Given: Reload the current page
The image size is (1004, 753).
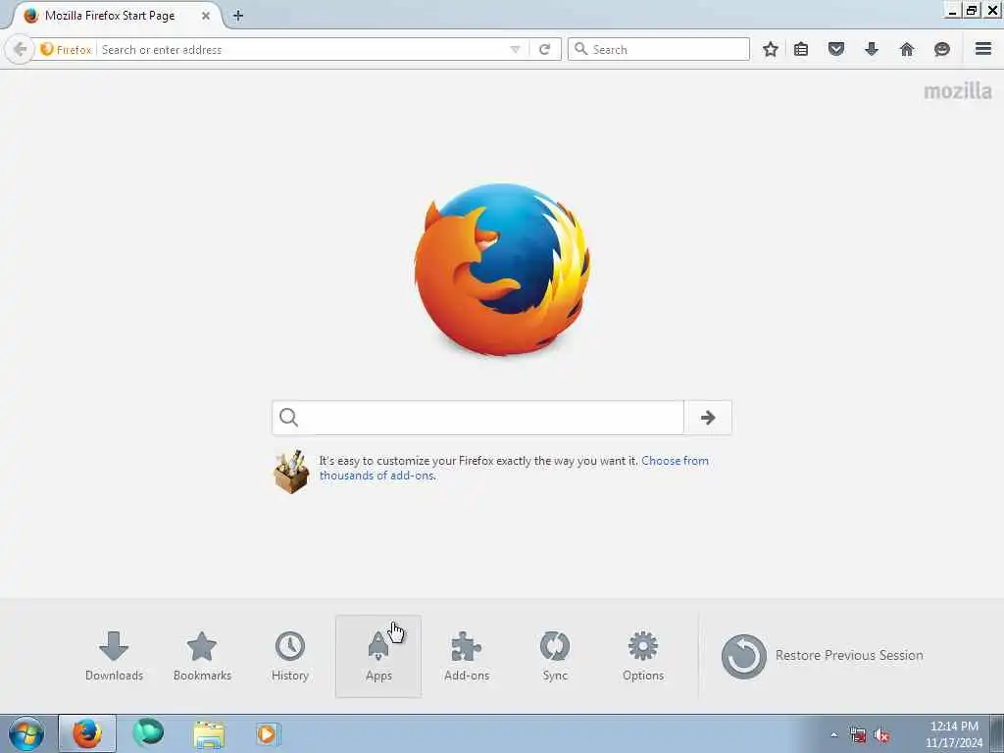Looking at the screenshot, I should [x=545, y=49].
